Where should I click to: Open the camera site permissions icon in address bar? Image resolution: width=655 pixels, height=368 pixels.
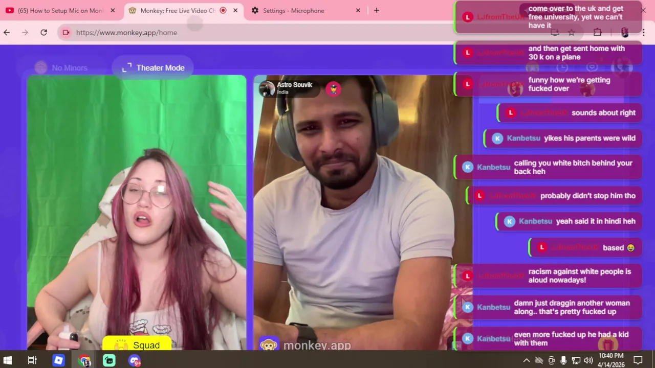66,32
